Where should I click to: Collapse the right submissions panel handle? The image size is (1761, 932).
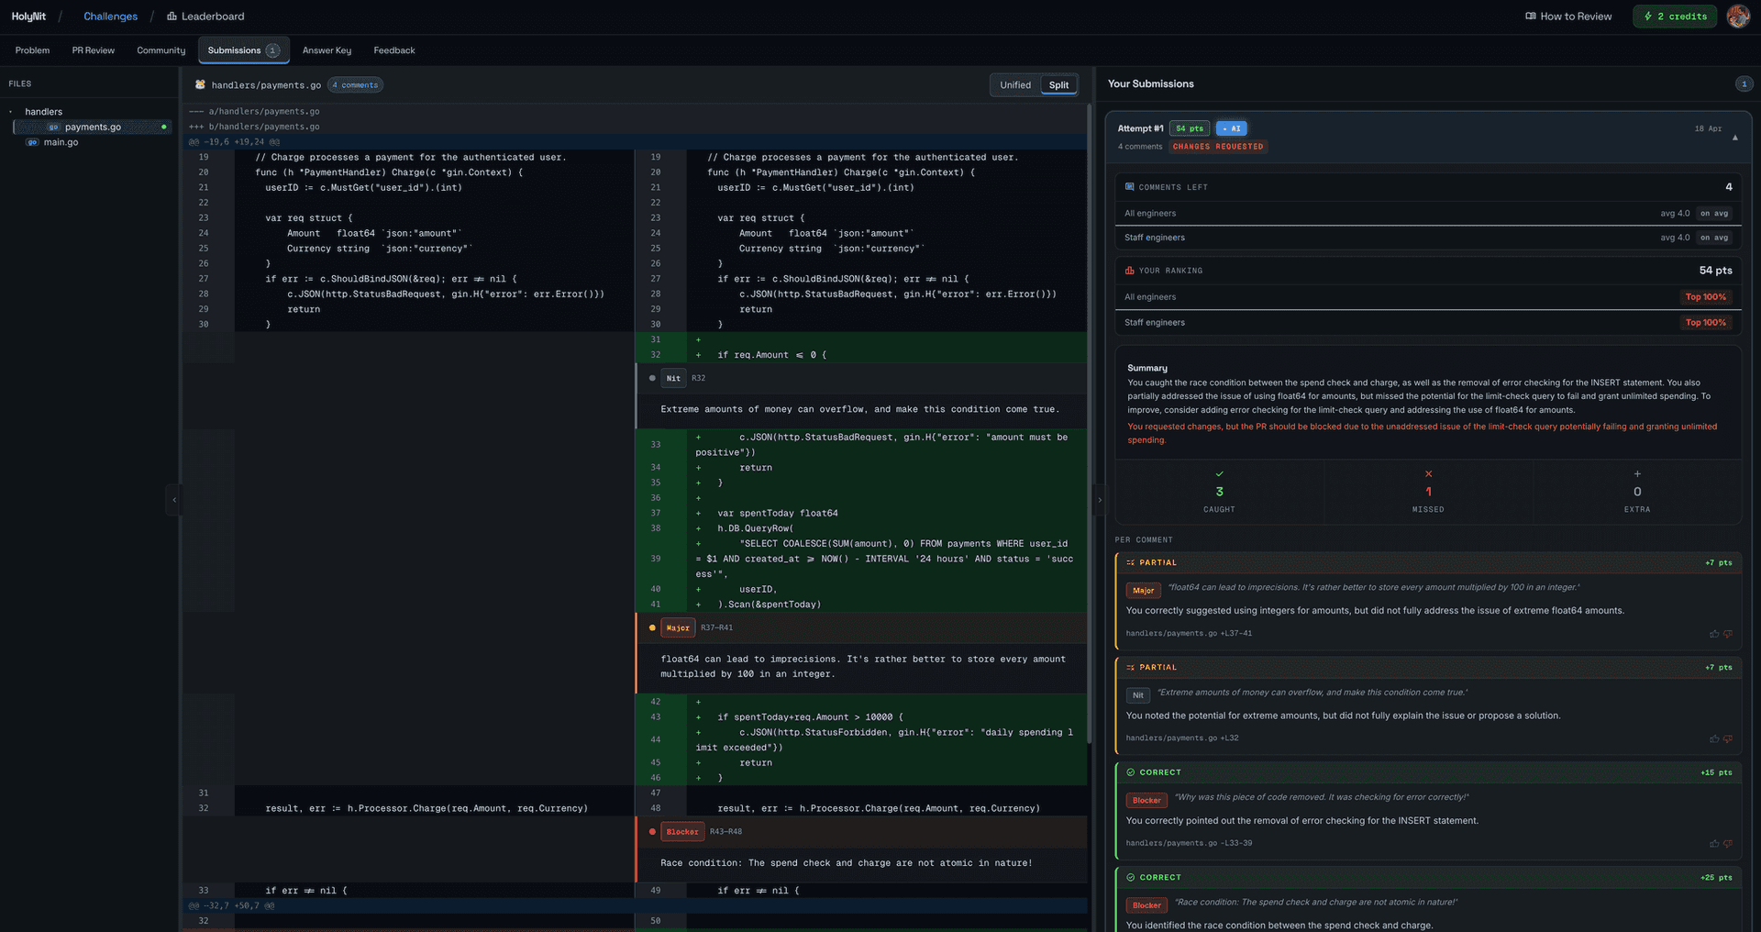(1100, 500)
